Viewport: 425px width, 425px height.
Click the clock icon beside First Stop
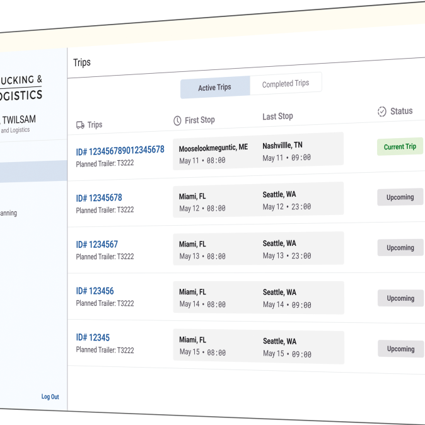[x=177, y=120]
